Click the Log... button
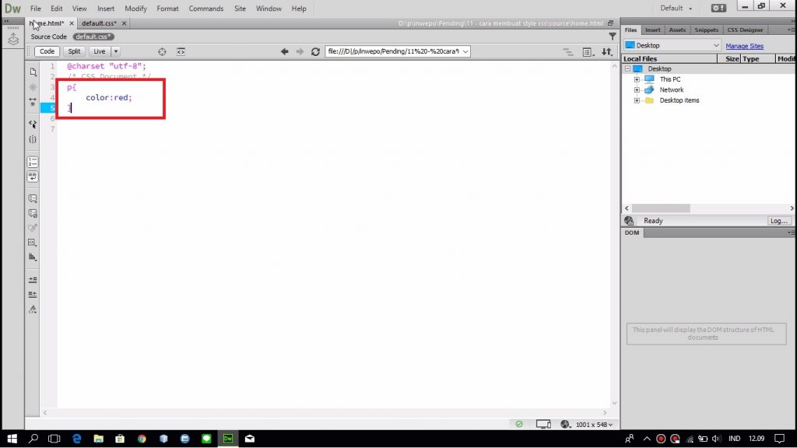The height and width of the screenshot is (448, 797). click(x=778, y=221)
